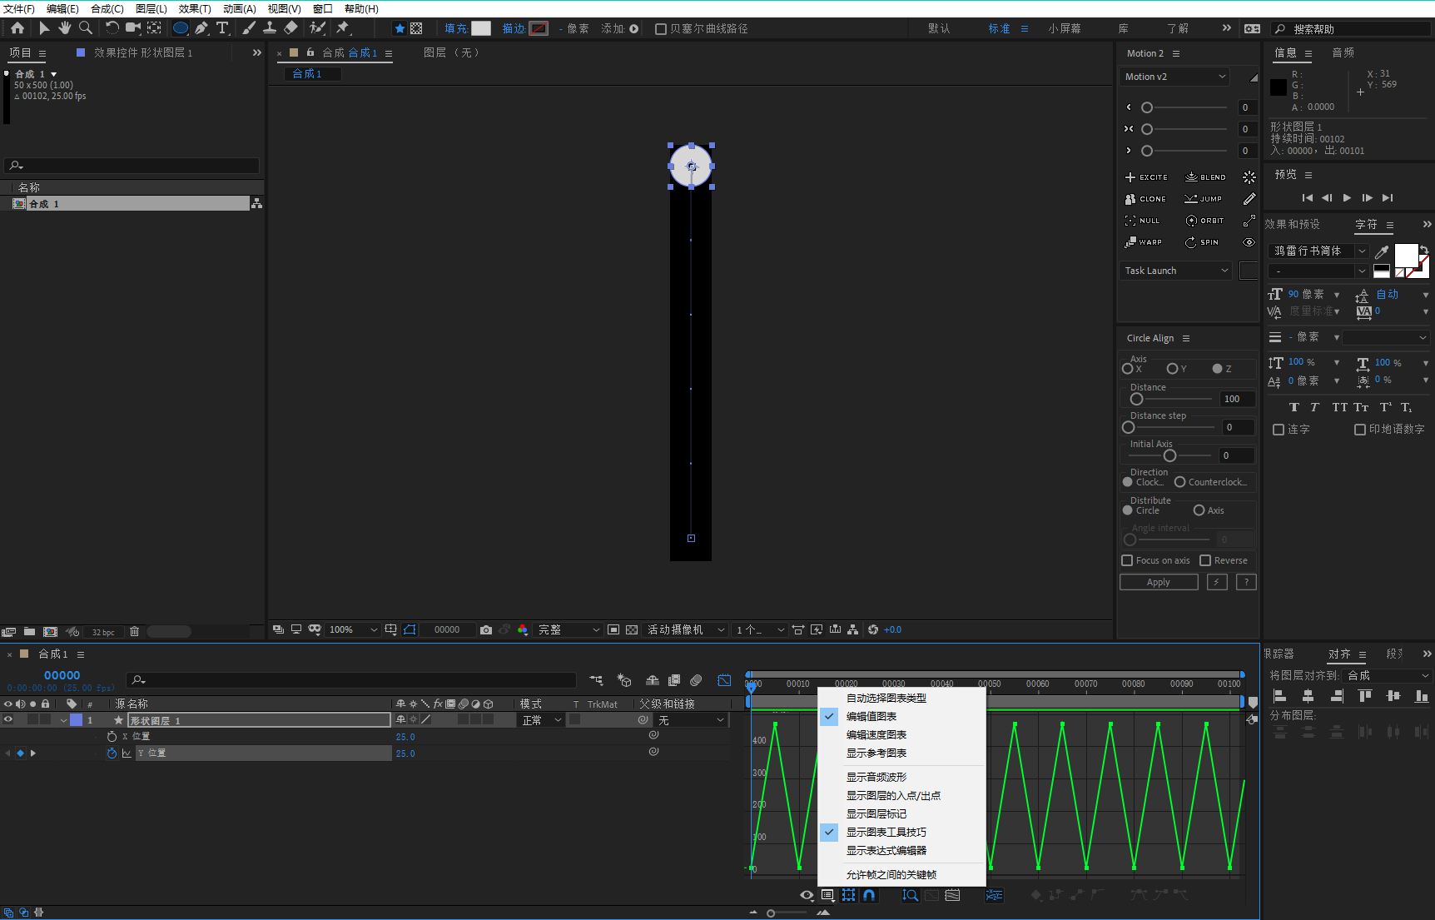Open the 100% magnification dropdown
This screenshot has width=1435, height=920.
click(354, 629)
